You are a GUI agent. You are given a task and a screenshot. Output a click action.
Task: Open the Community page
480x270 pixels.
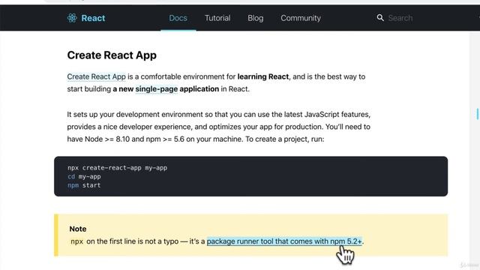(x=301, y=18)
